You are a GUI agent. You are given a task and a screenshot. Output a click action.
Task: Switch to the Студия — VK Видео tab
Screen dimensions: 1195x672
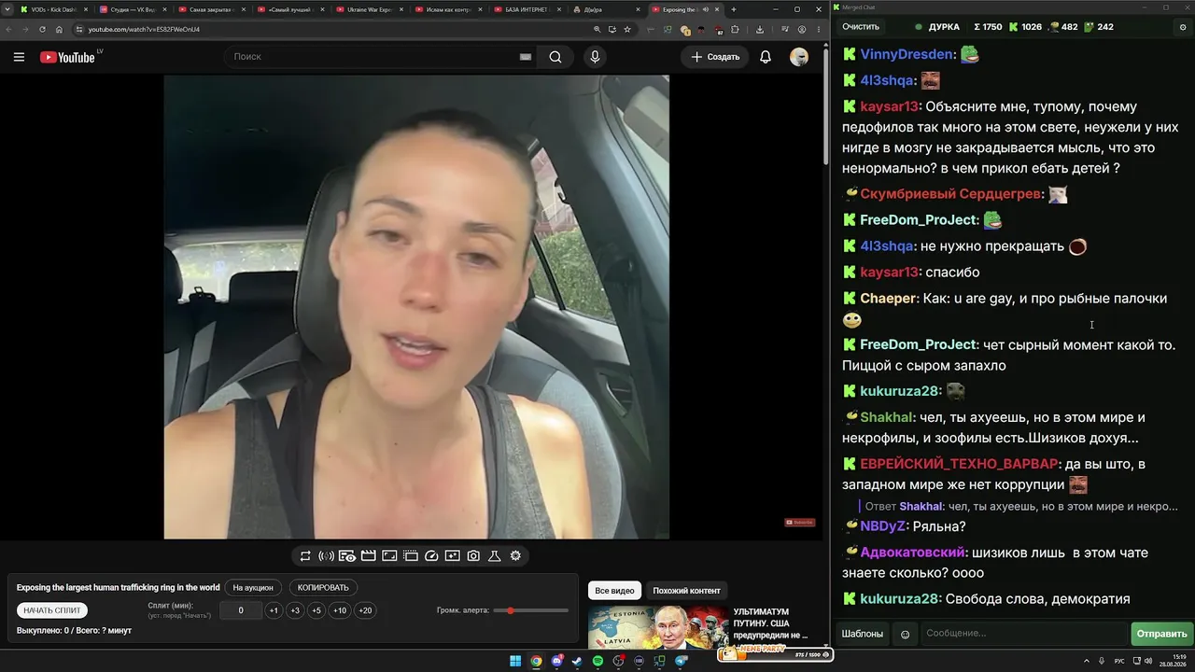coord(133,9)
